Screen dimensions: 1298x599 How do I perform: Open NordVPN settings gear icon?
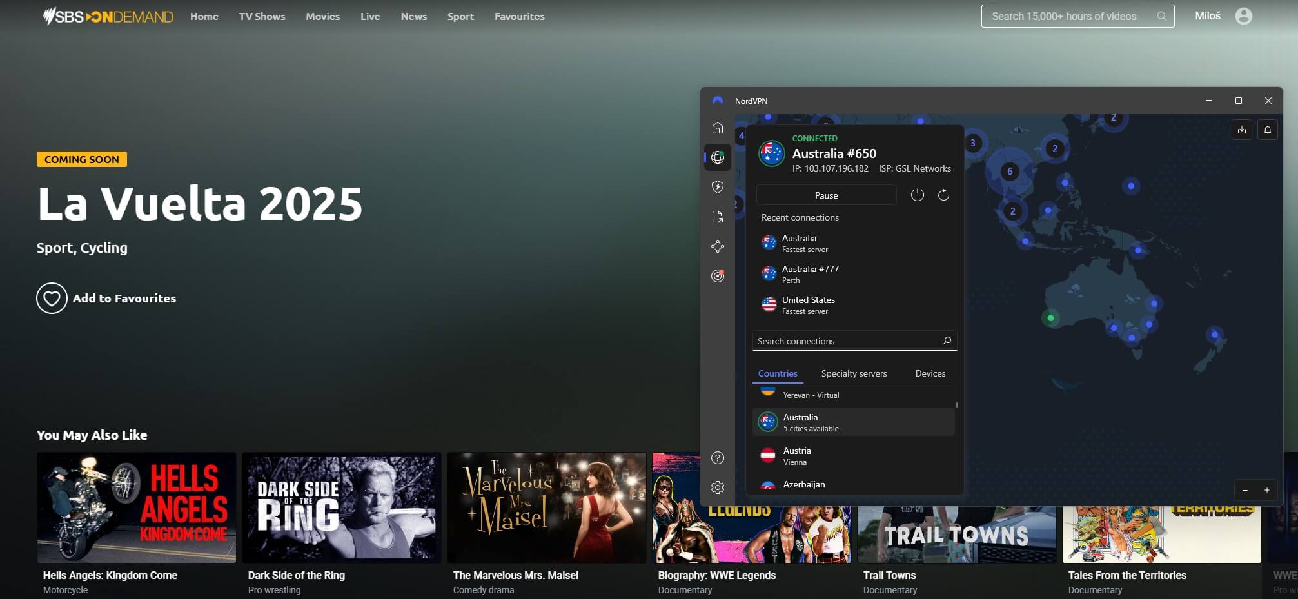click(718, 487)
